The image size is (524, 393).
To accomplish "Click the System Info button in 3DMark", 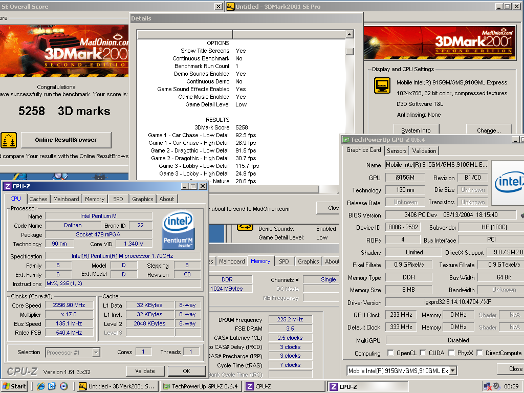I will point(416,130).
